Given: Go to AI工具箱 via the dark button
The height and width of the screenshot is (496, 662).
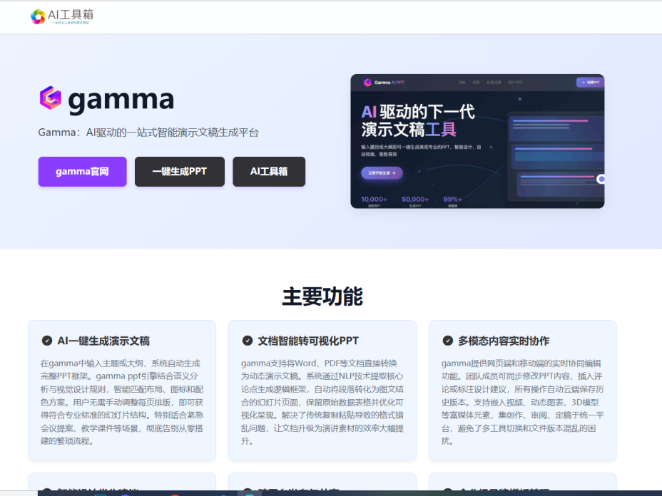Looking at the screenshot, I should pos(269,172).
